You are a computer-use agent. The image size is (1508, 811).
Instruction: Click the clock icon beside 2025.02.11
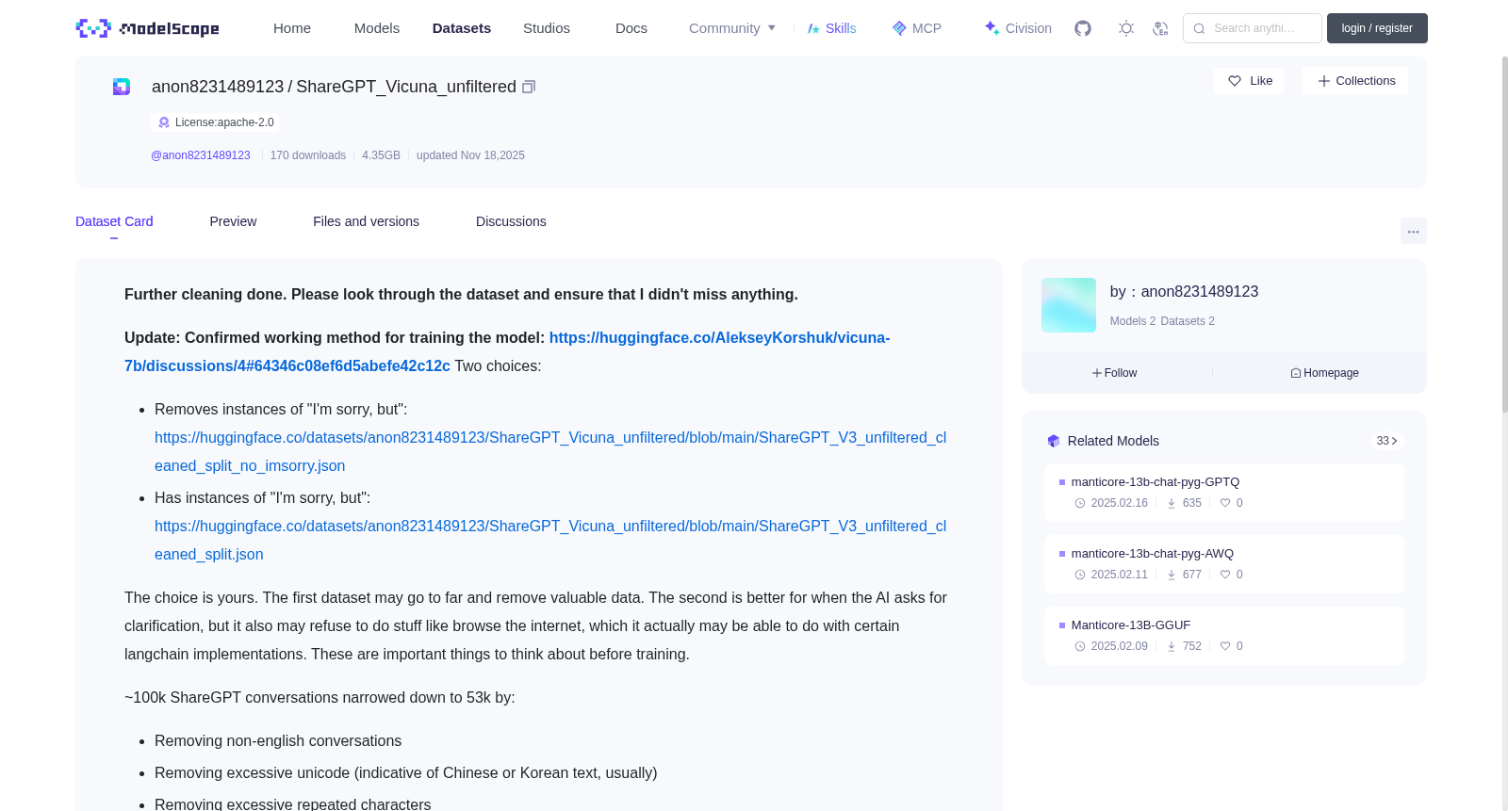click(x=1080, y=575)
